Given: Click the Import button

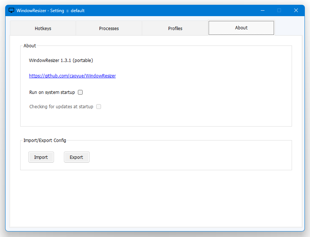Looking at the screenshot, I should click(41, 157).
